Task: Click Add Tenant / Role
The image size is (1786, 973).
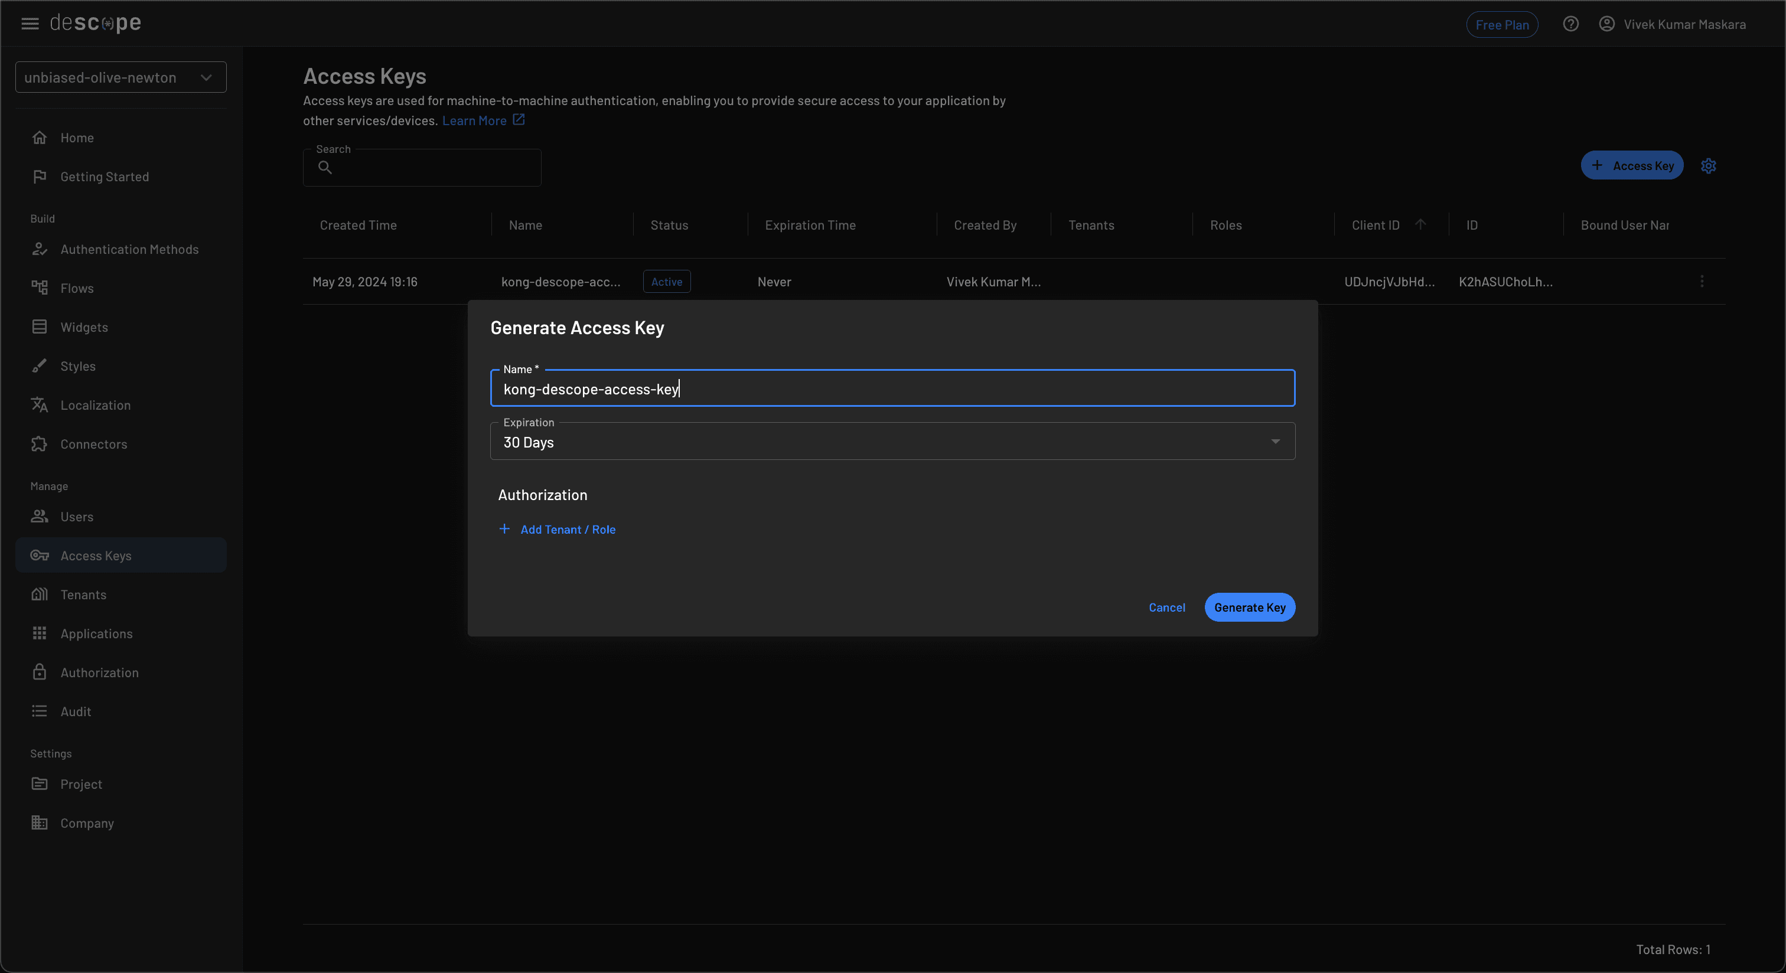Action: (x=567, y=529)
